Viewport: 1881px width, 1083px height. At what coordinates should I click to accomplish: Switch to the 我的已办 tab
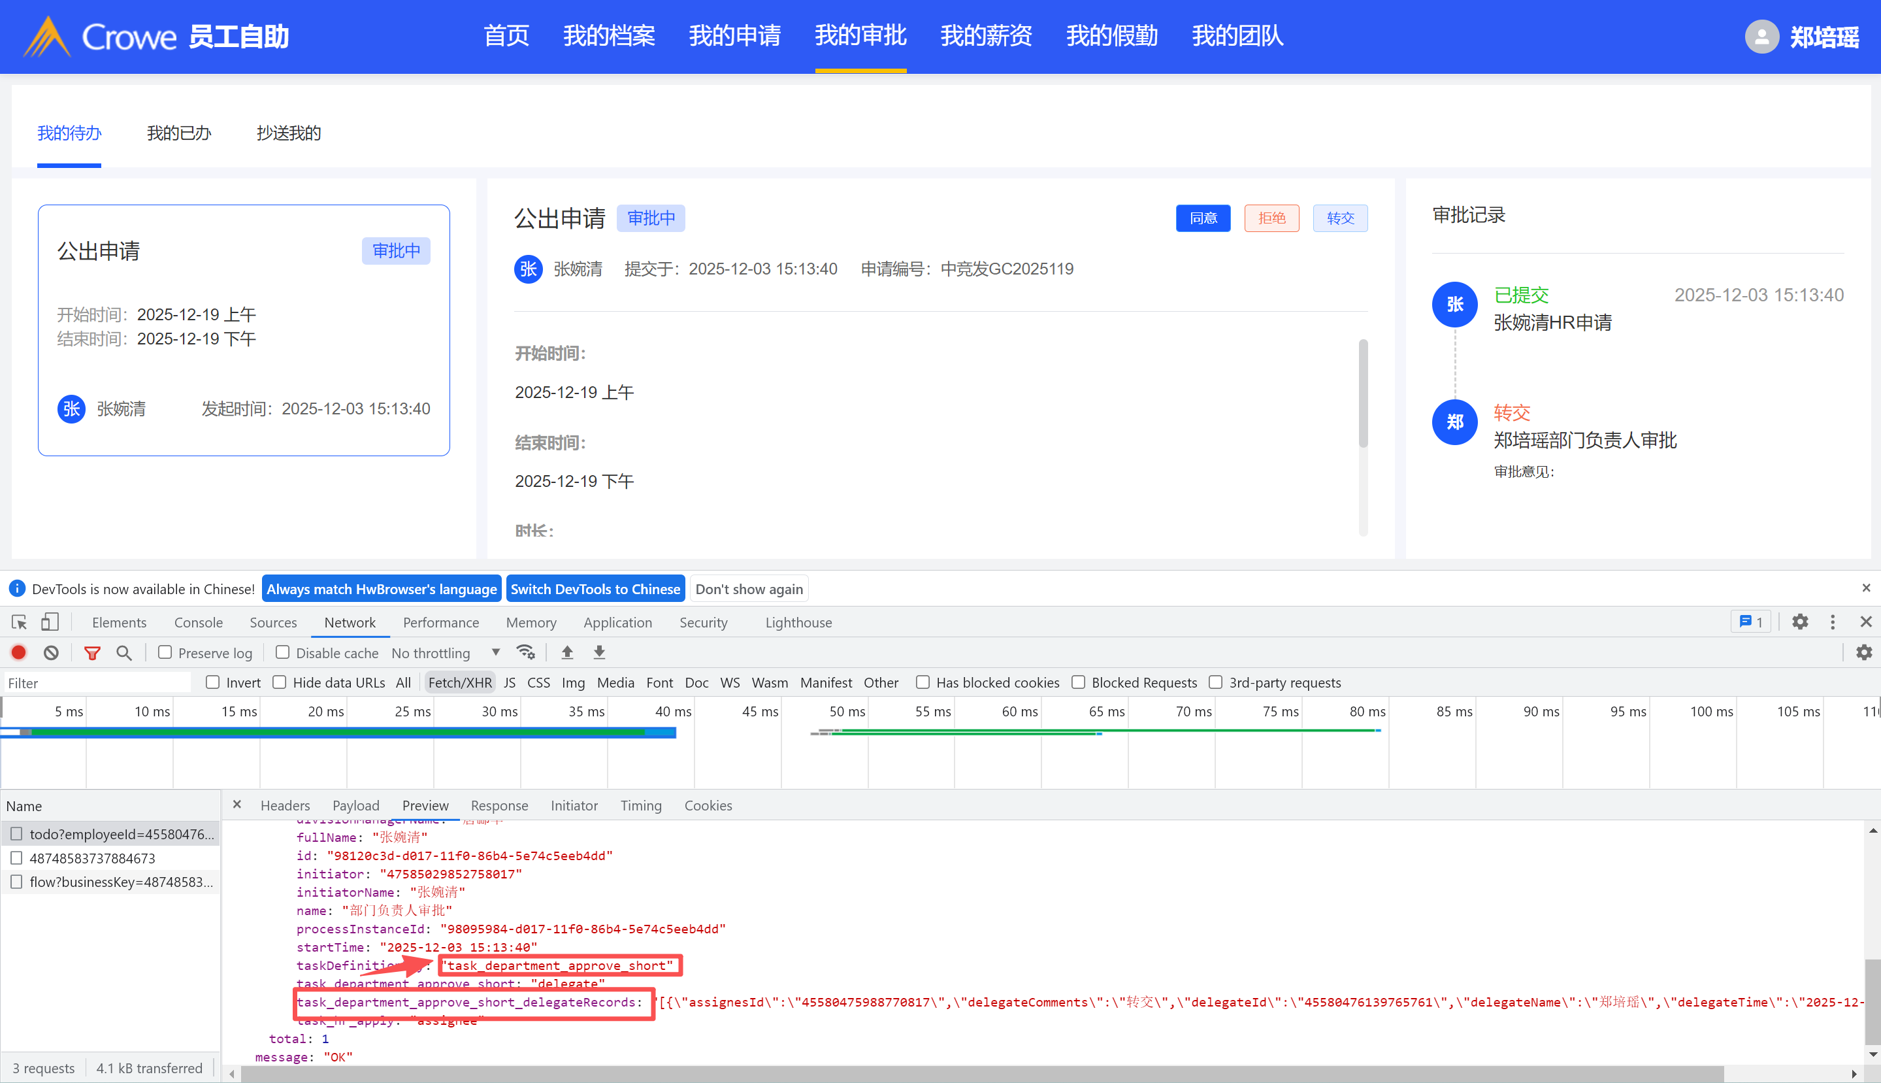[x=178, y=133]
